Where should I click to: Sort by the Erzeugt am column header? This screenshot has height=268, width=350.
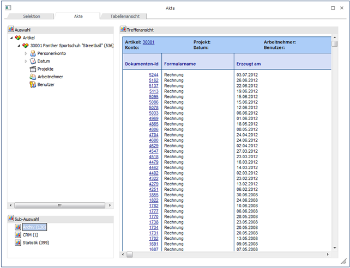(249, 64)
